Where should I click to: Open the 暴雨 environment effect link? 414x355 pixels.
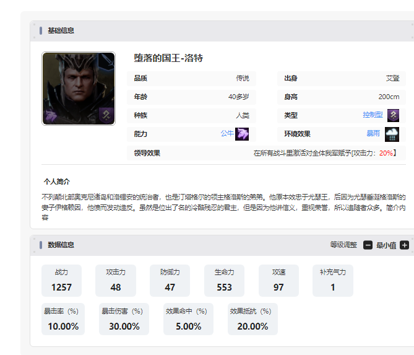(x=373, y=133)
